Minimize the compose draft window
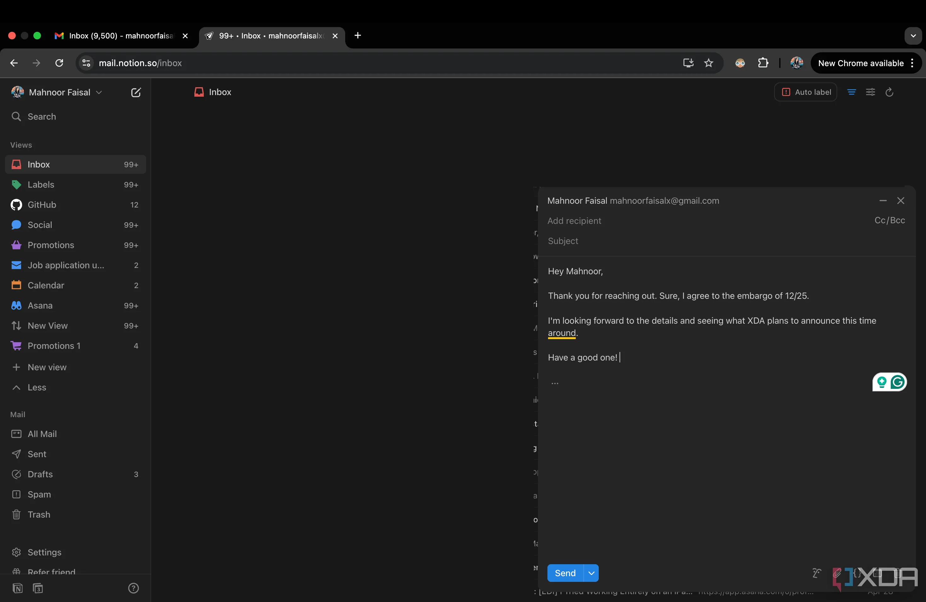 (x=883, y=201)
